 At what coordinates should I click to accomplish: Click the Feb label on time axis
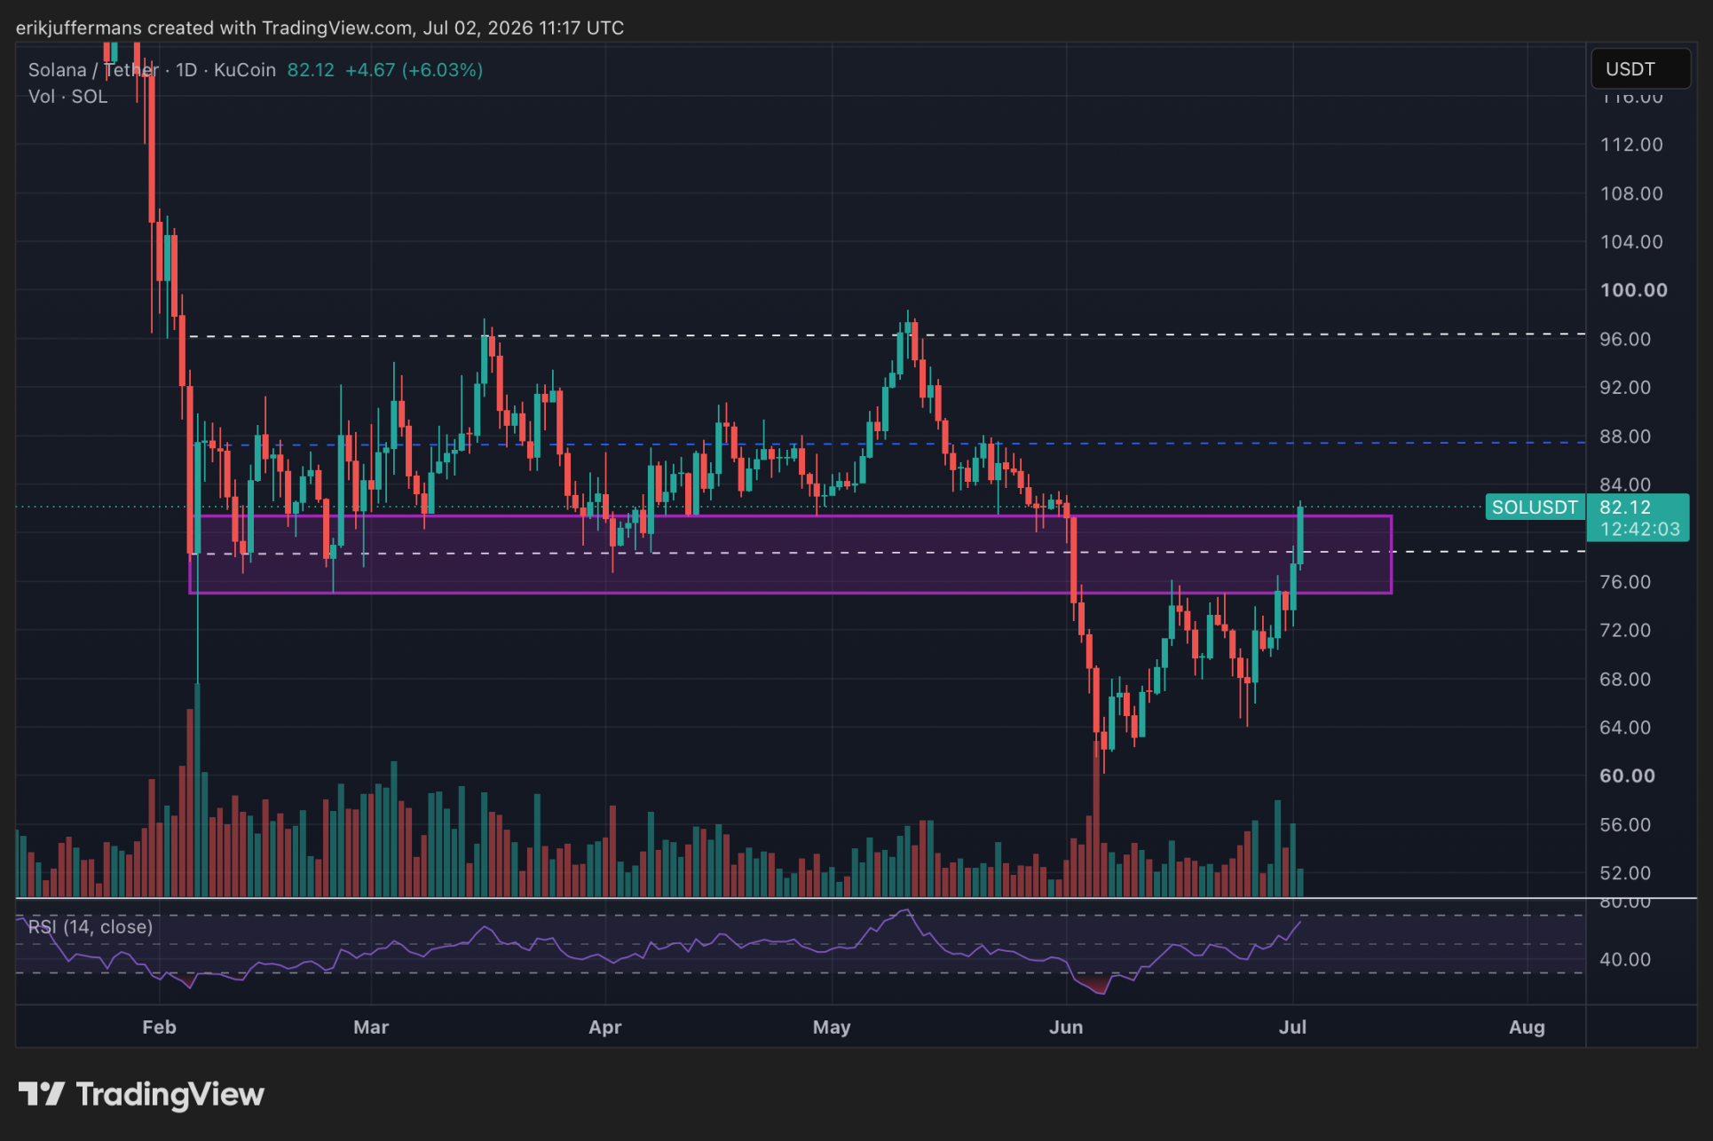[160, 1027]
